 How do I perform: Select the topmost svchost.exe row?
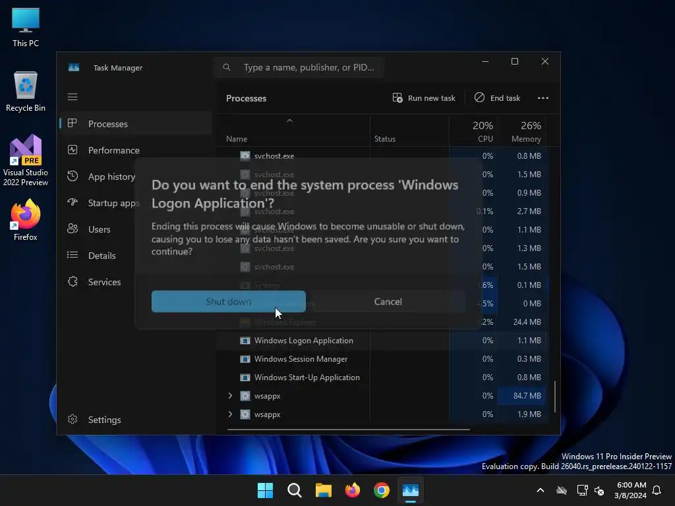coord(383,155)
